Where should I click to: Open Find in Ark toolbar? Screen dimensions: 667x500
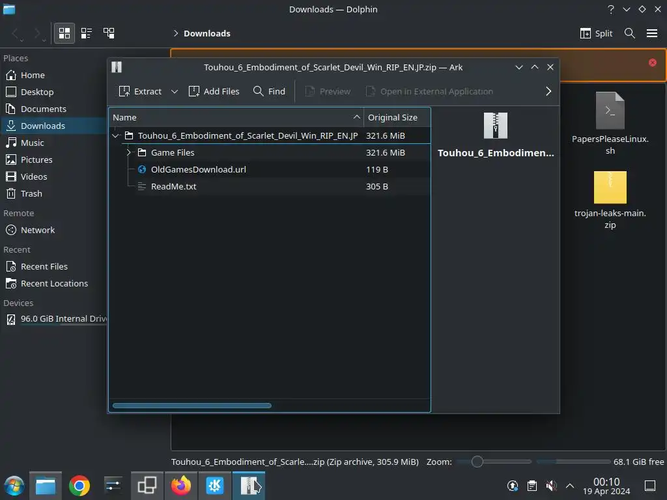click(x=269, y=91)
